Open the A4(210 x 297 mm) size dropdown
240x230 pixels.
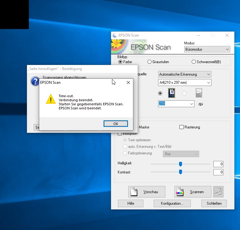[184, 82]
